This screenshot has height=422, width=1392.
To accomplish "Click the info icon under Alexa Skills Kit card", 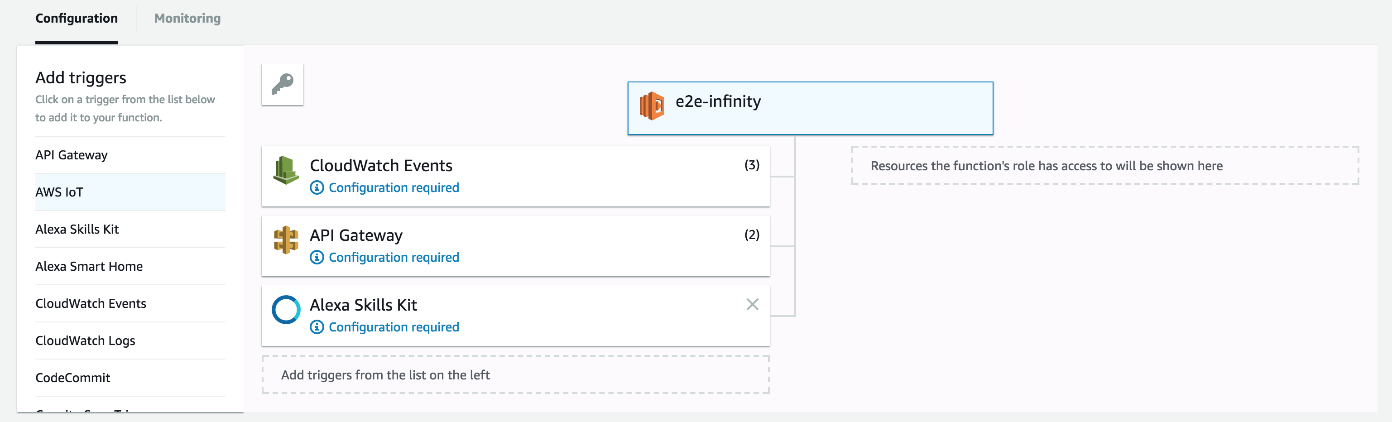I will [x=317, y=327].
